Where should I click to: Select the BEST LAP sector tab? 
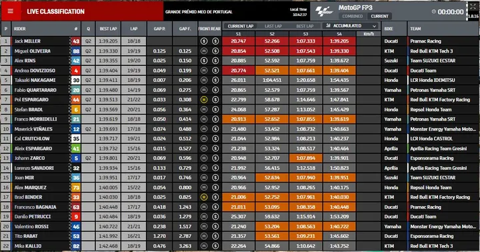[305, 26]
